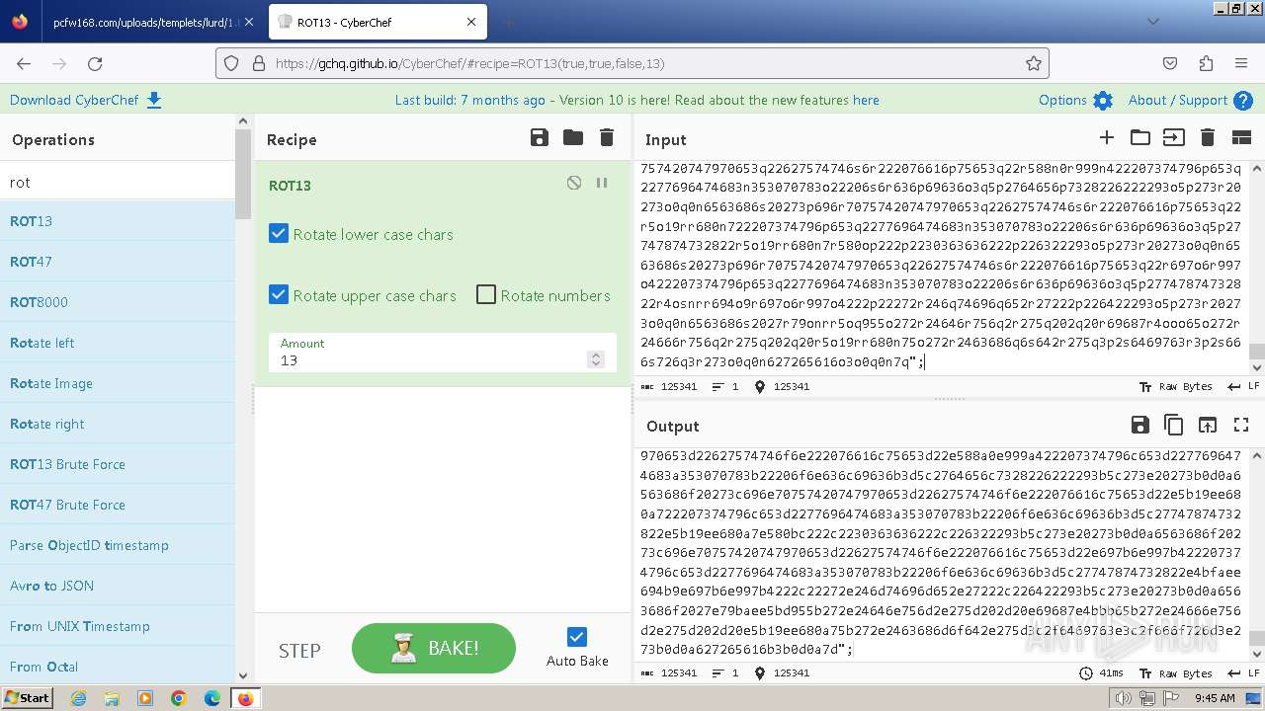The image size is (1265, 711).
Task: Click the browser address bar
Action: click(x=632, y=63)
